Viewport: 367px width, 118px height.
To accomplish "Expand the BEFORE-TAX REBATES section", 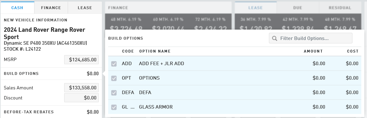I will coord(51,112).
